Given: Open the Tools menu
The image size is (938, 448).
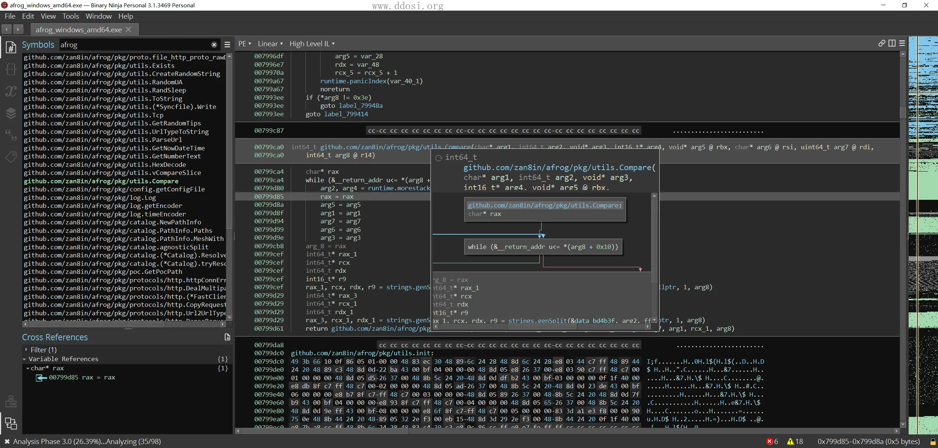Looking at the screenshot, I should (70, 16).
